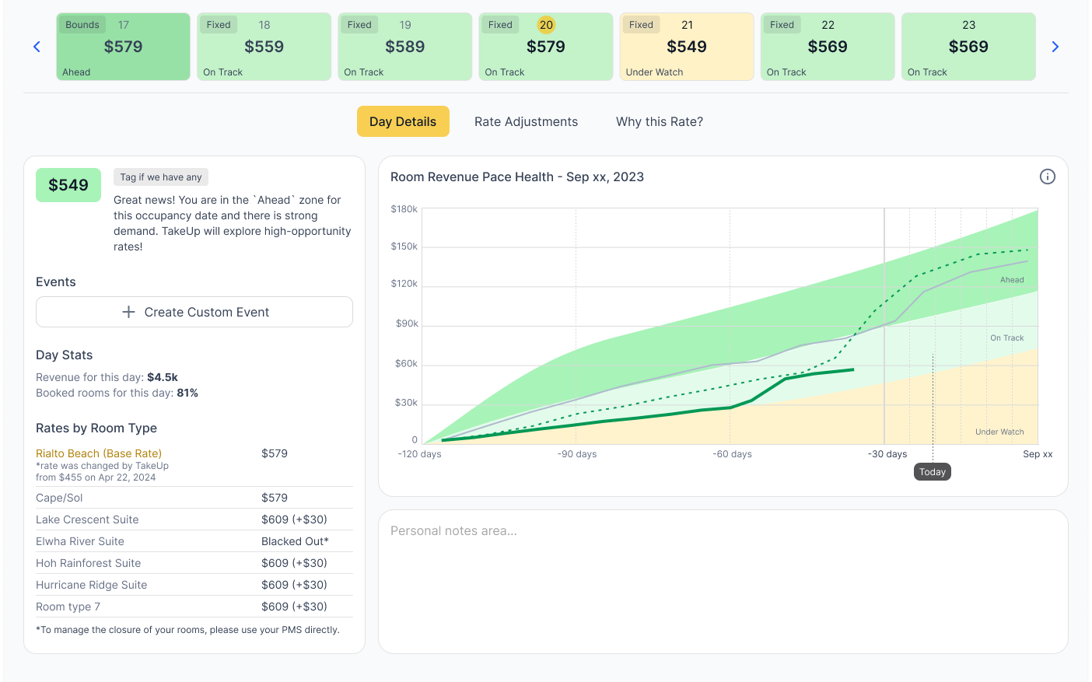Click the $549 rate badge
1092x682 pixels.
(68, 185)
